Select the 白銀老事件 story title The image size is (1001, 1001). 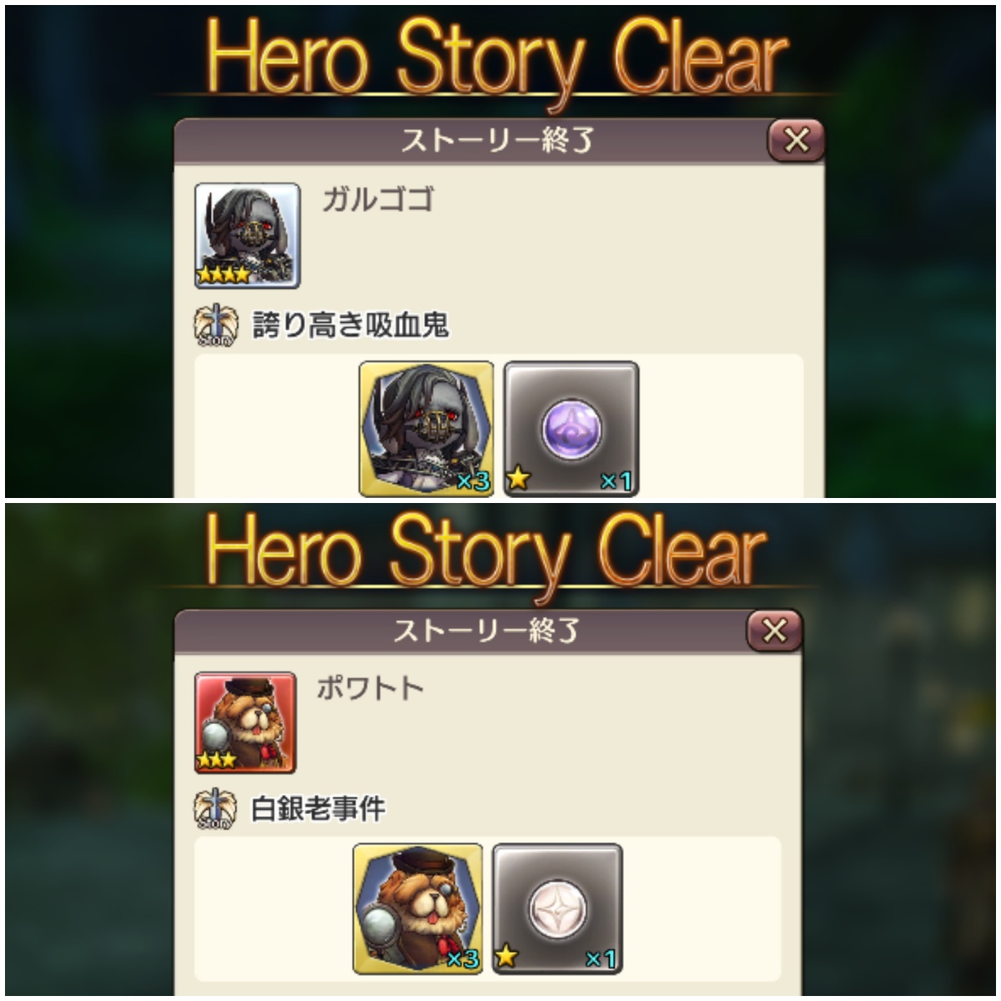click(319, 808)
